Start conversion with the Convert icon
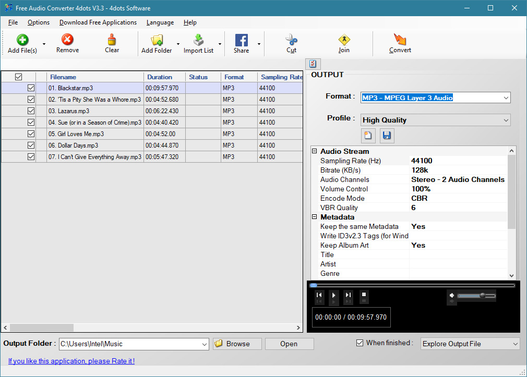The height and width of the screenshot is (377, 527). coord(400,41)
